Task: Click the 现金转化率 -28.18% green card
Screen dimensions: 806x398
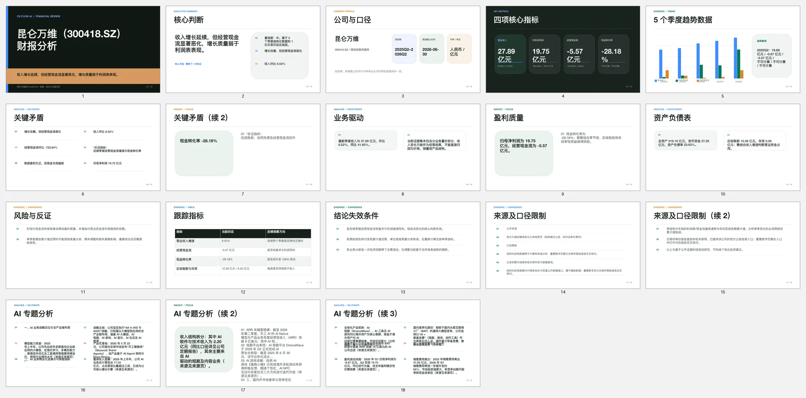Action: click(204, 153)
